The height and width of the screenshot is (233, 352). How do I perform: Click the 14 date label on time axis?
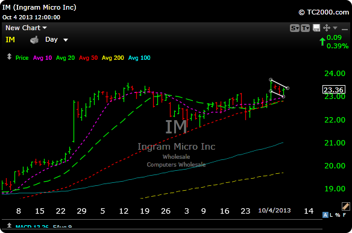[x=309, y=211]
